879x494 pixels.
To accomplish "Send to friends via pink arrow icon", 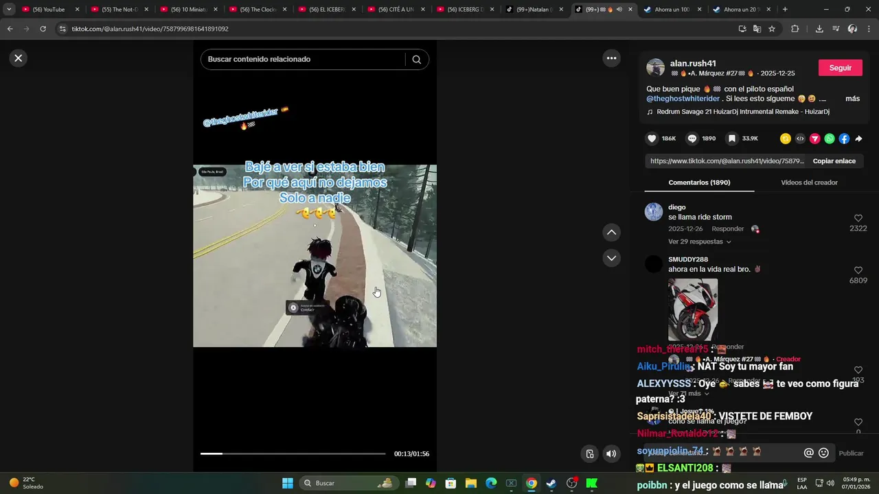I will (x=815, y=139).
